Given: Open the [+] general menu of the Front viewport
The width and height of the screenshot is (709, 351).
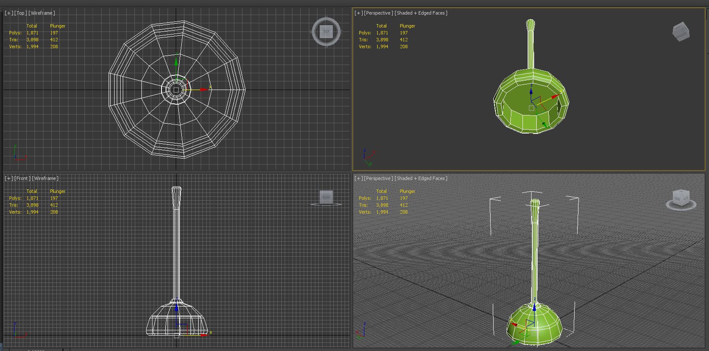Looking at the screenshot, I should tap(9, 178).
